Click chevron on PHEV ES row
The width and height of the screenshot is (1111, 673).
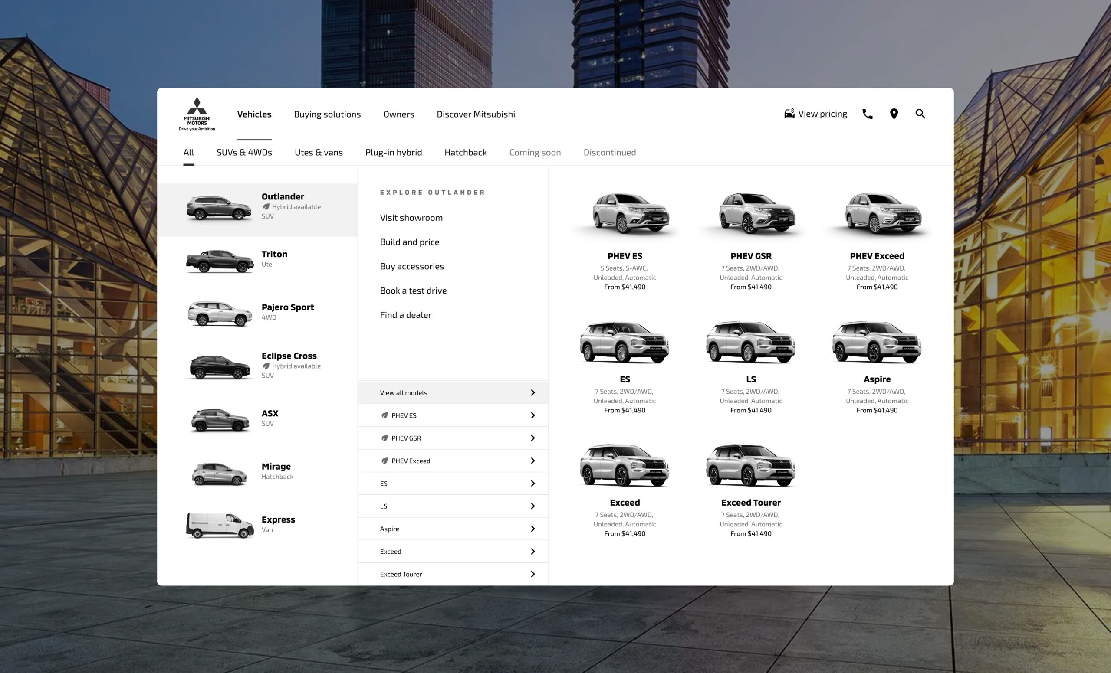pyautogui.click(x=532, y=415)
